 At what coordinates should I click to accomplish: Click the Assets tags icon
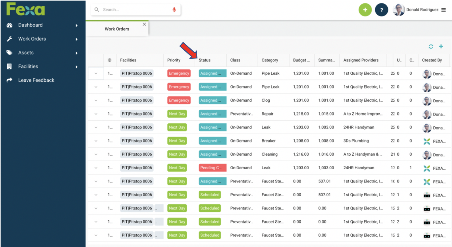click(9, 53)
